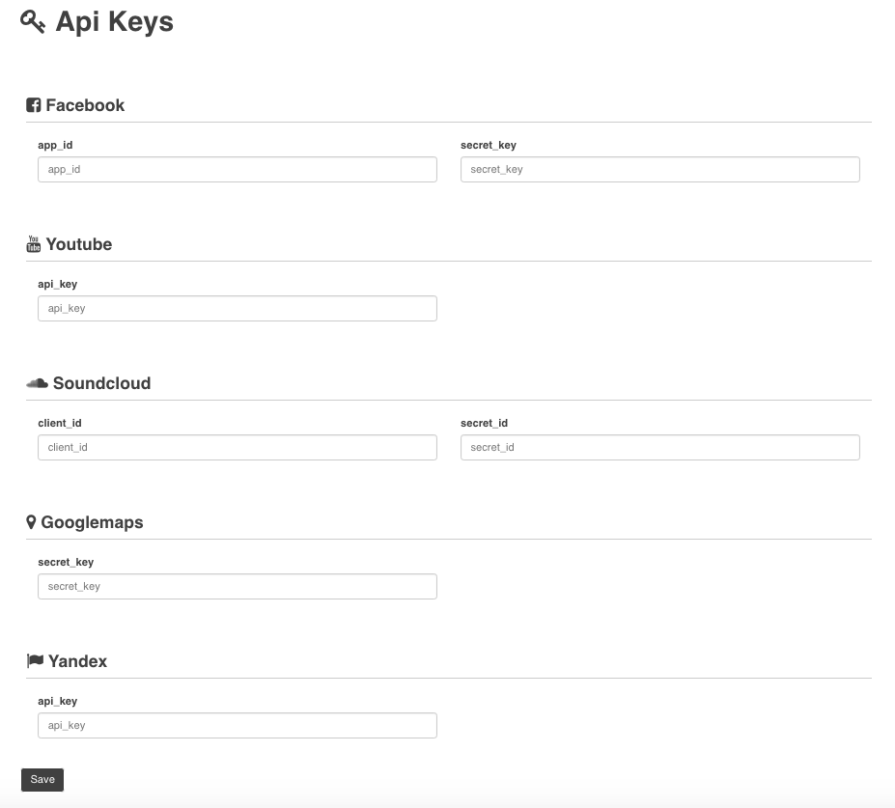Focus the Facebook secret_key input field
895x808 pixels.
tap(659, 170)
